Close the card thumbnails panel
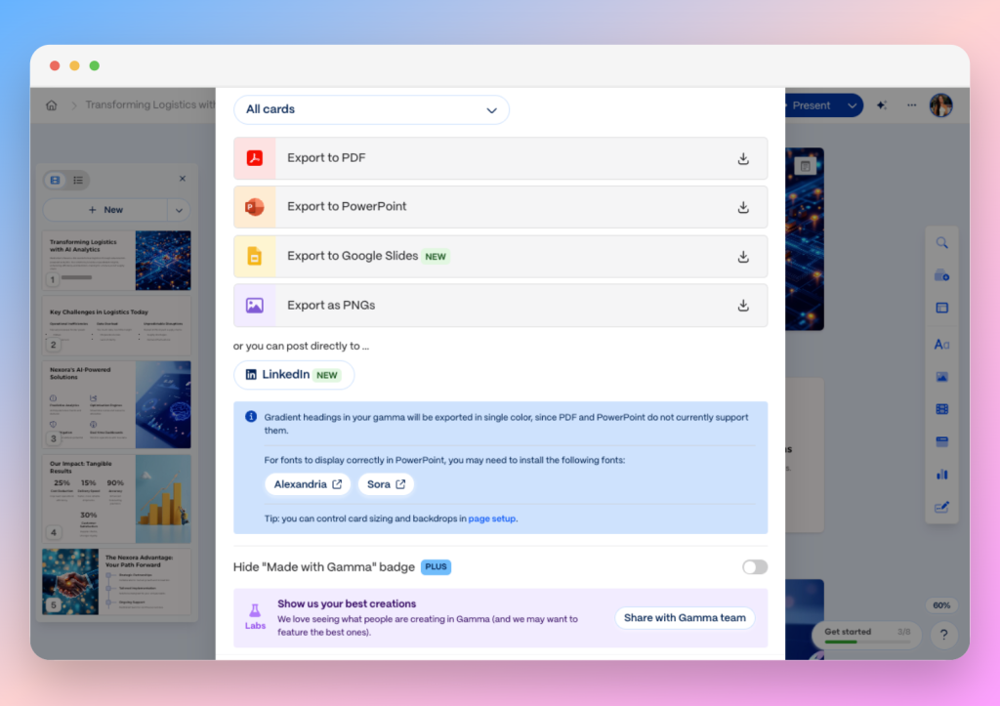Screen dimensions: 1000x706 pyautogui.click(x=183, y=179)
